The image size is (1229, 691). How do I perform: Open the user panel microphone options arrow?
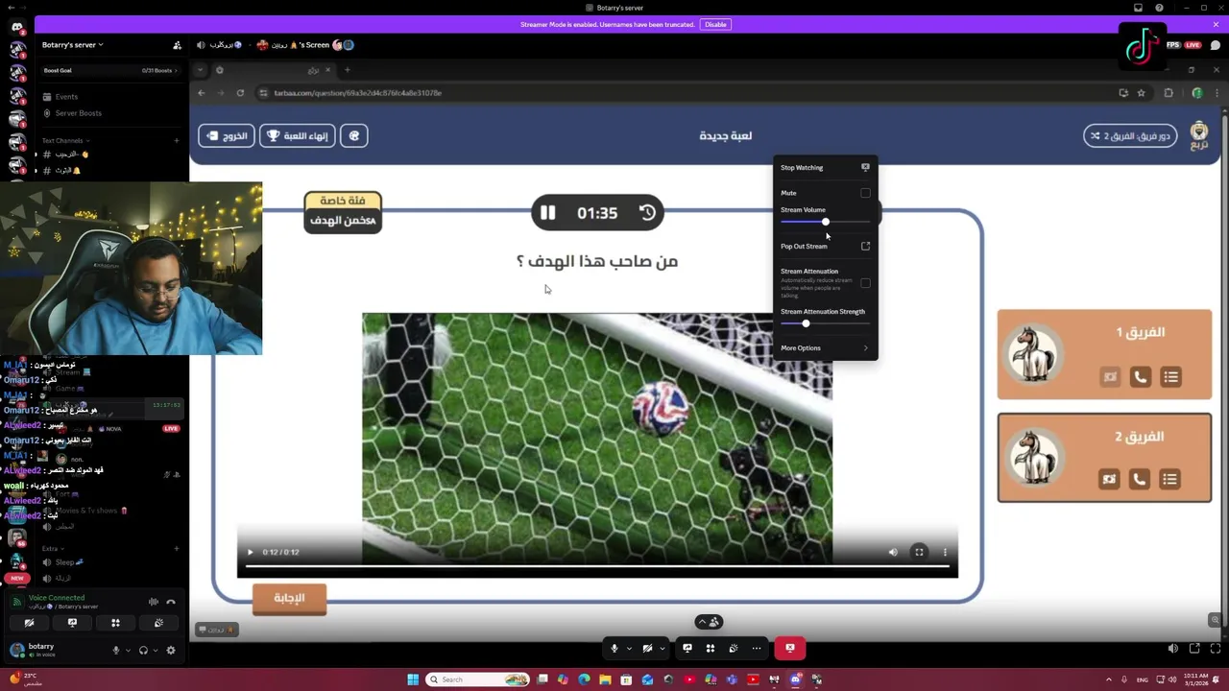coord(128,650)
